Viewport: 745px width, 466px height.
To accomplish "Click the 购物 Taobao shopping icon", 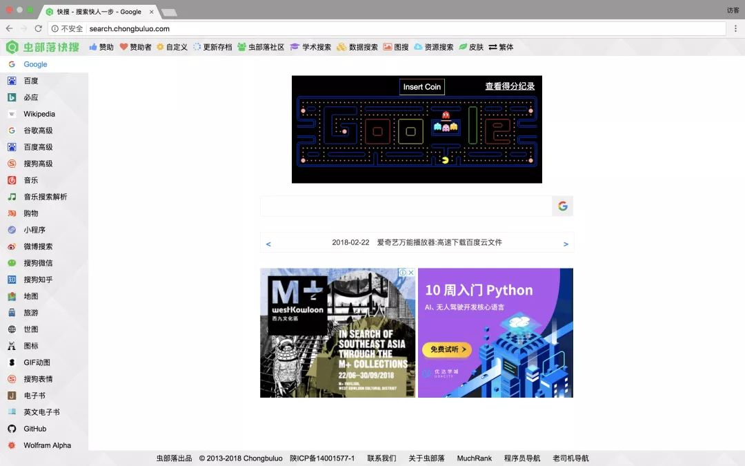I will 12,213.
